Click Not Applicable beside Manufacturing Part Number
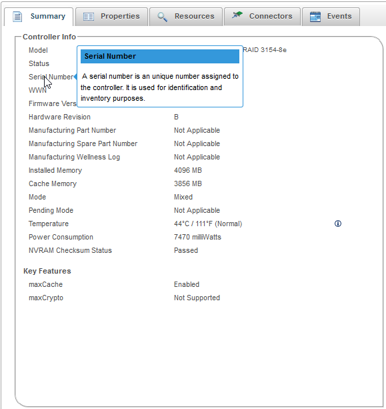This screenshot has width=386, height=409. [197, 130]
